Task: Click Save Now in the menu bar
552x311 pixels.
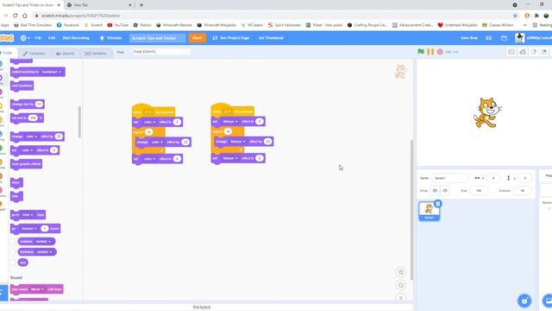Action: click(x=469, y=38)
